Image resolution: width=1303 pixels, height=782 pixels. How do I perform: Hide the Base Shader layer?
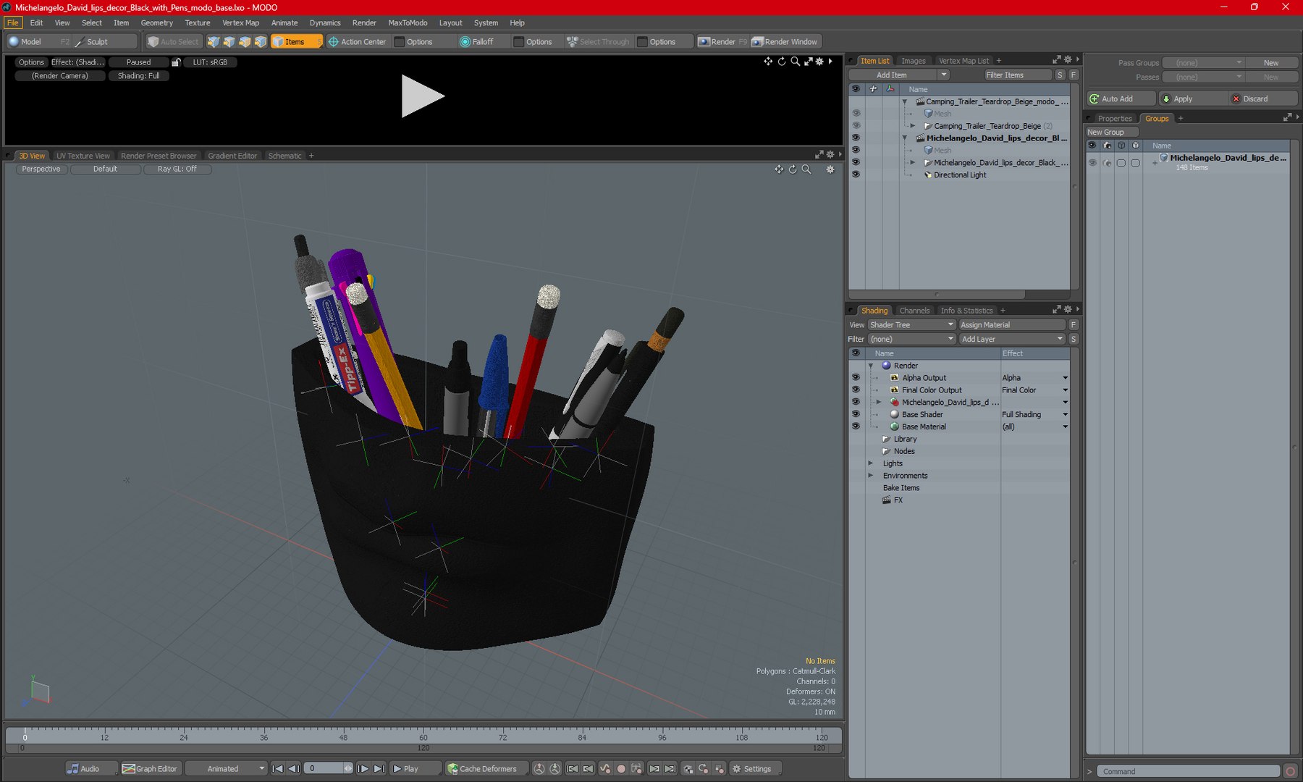pyautogui.click(x=856, y=414)
